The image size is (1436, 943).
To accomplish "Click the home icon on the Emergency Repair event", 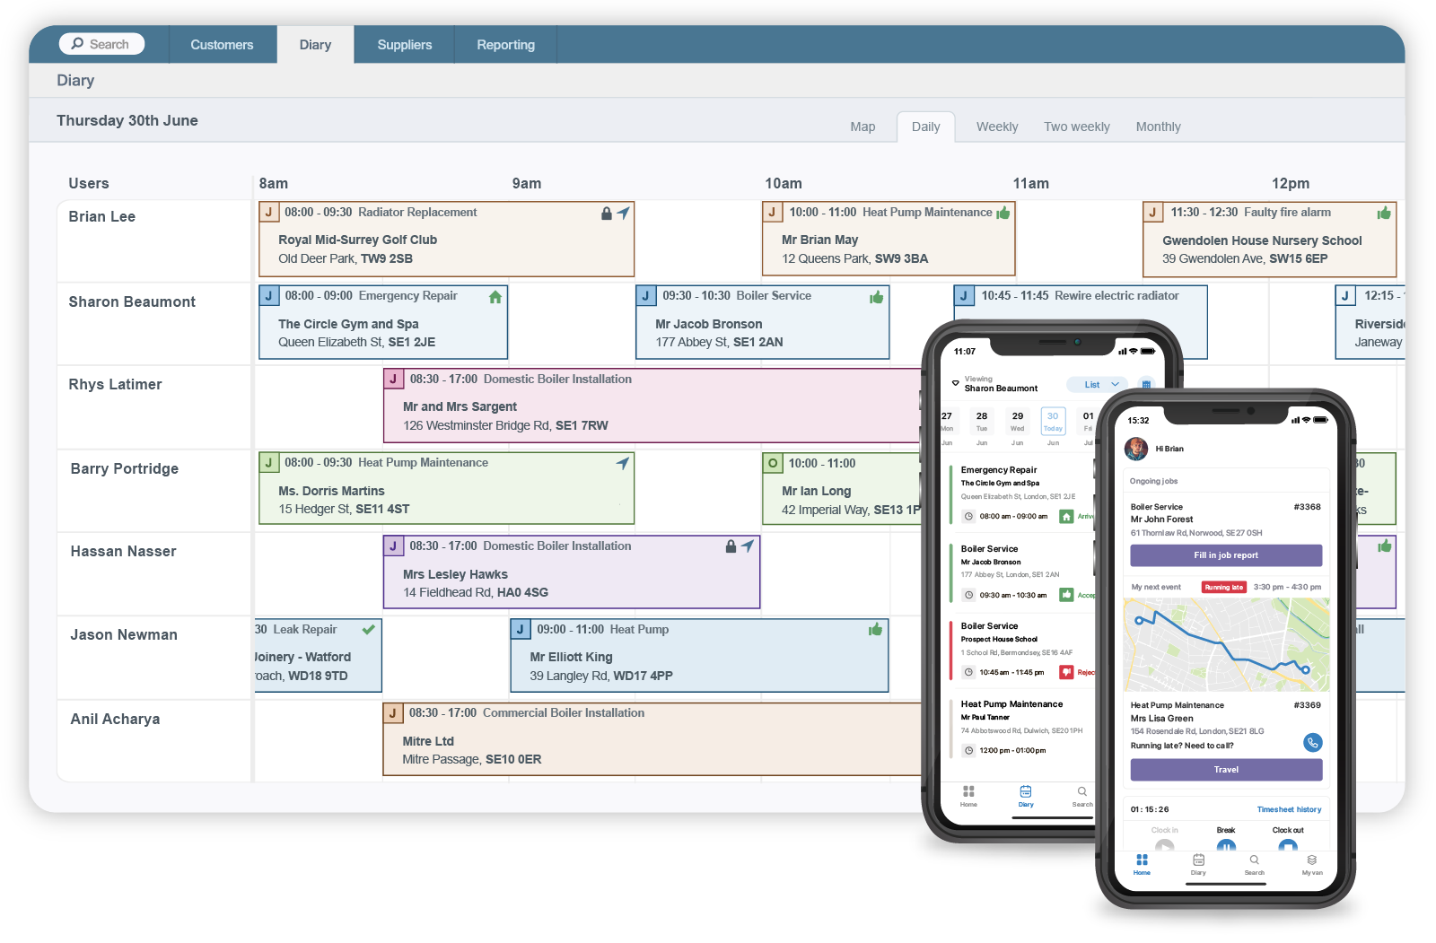I will tap(495, 295).
